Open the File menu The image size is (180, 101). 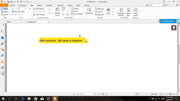pos(4,5)
